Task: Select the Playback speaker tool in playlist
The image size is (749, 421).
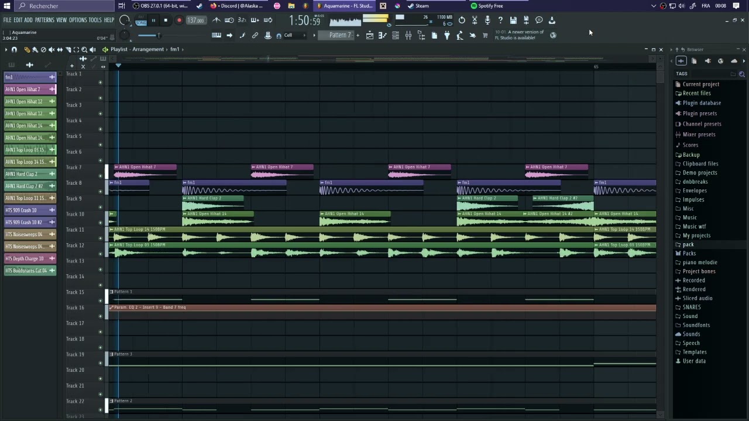Action: point(92,50)
